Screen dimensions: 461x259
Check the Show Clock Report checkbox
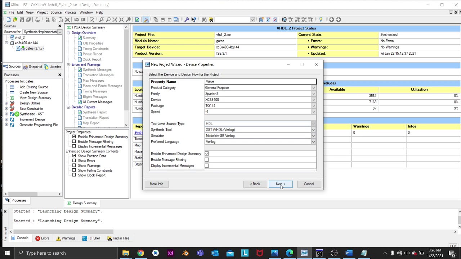pyautogui.click(x=74, y=175)
